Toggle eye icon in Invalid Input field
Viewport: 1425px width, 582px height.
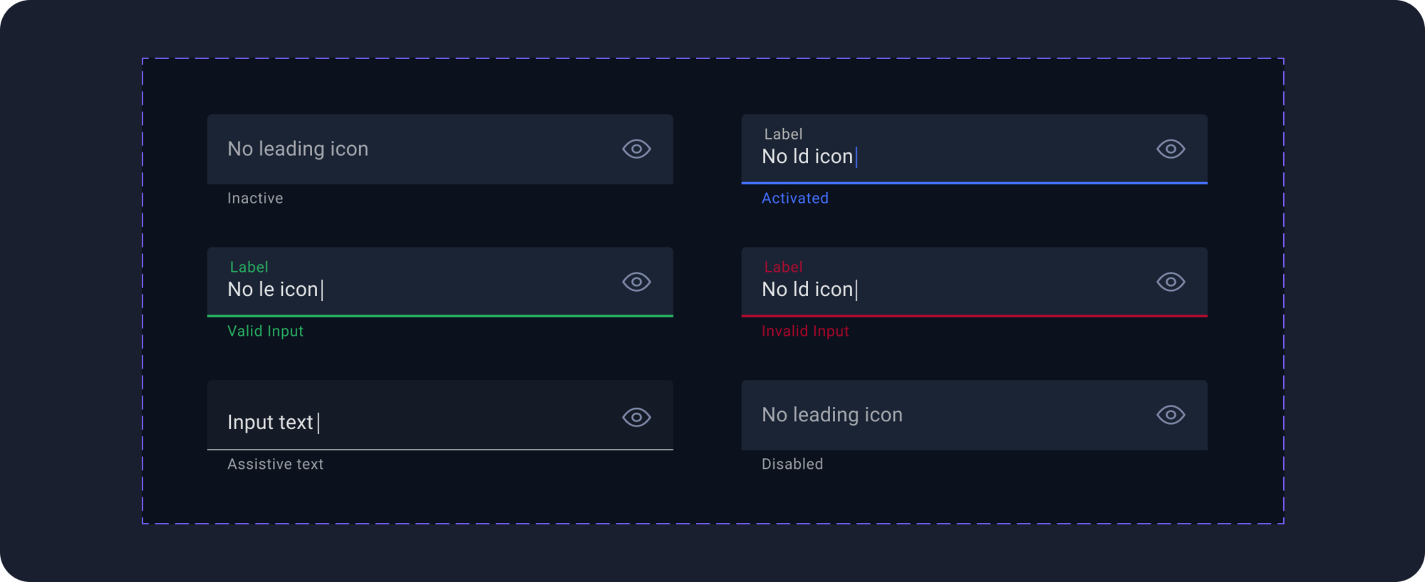[x=1171, y=282]
